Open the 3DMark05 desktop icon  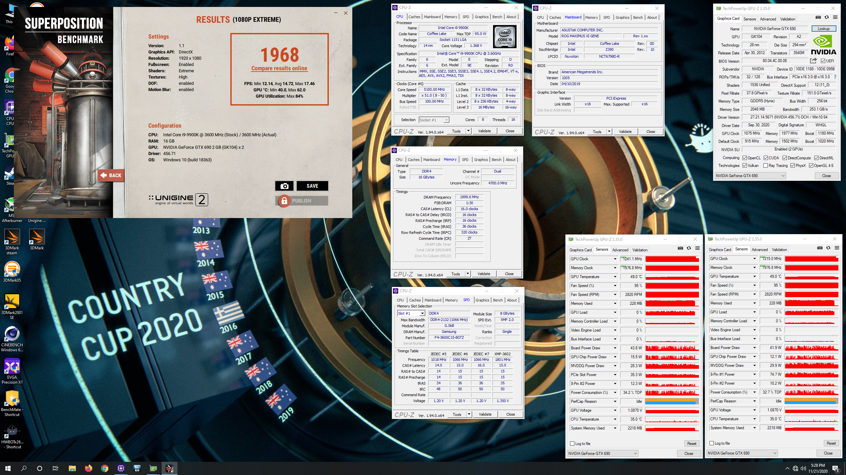click(12, 272)
